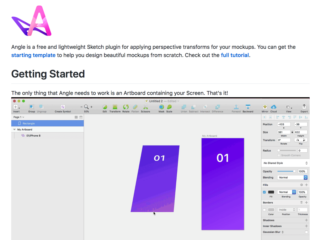
Task: Click the Flatten icon
Action: click(135, 107)
